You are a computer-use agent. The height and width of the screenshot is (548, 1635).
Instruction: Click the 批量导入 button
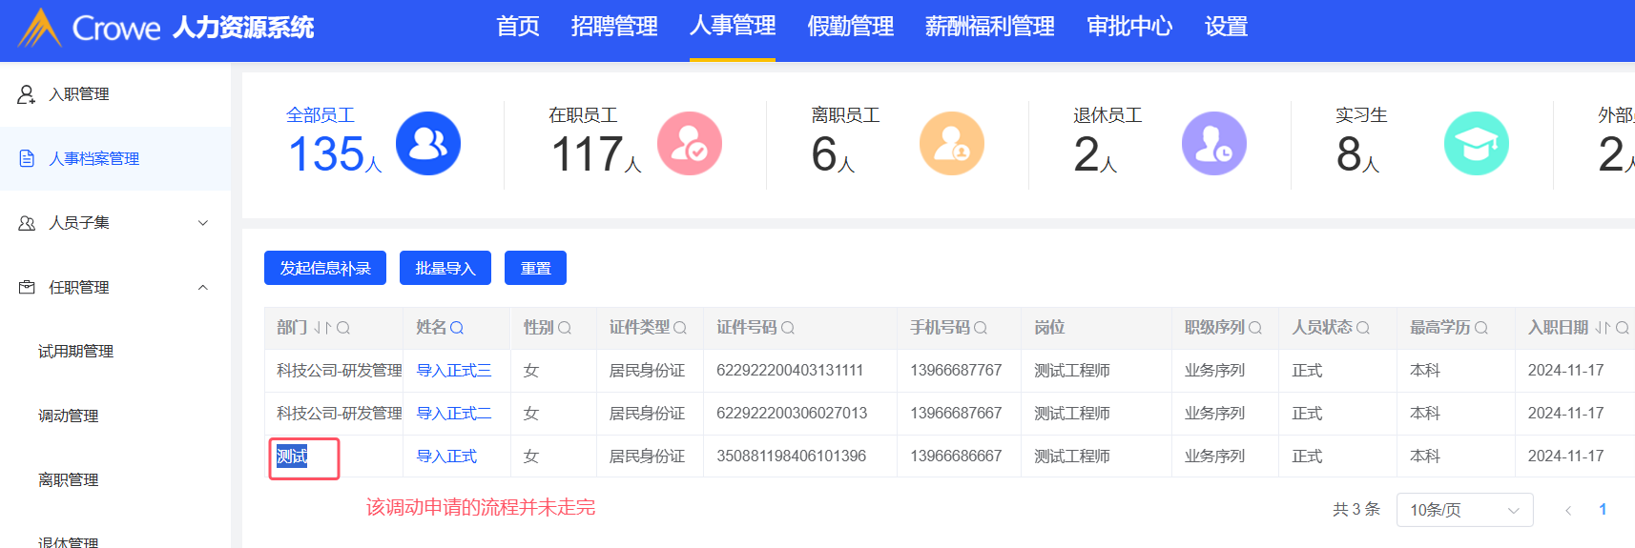point(445,269)
